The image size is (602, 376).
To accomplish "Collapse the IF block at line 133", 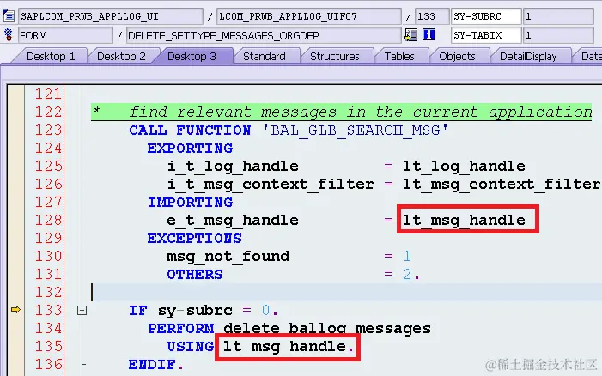I will [x=82, y=310].
